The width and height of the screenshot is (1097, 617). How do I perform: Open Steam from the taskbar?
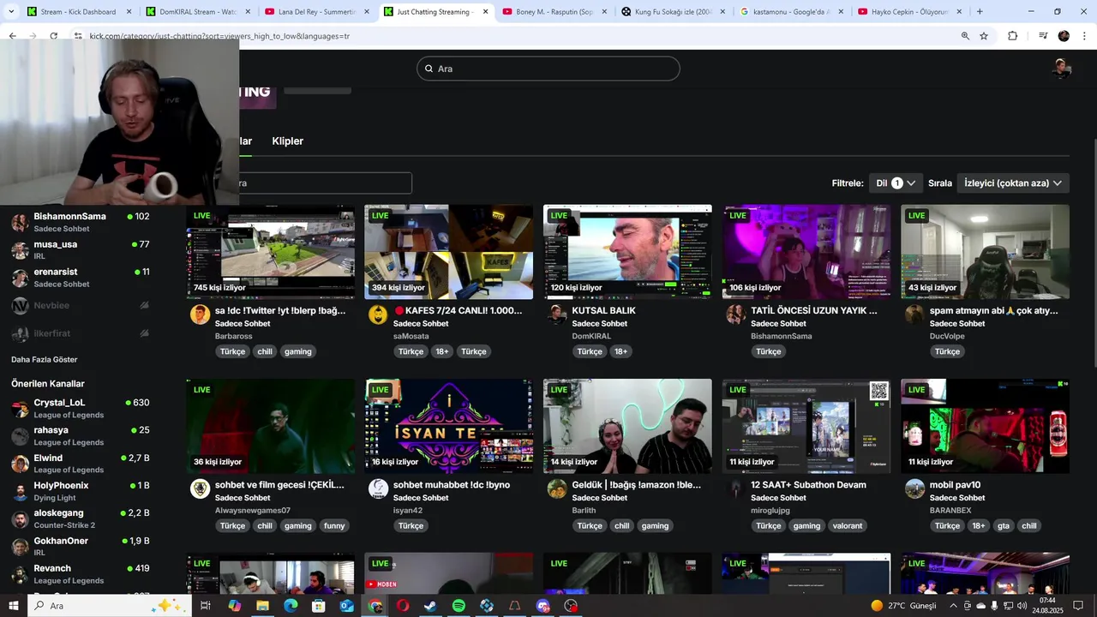pyautogui.click(x=430, y=606)
